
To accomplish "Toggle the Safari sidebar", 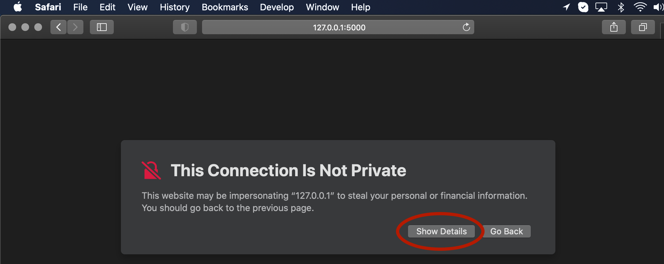I will 102,27.
